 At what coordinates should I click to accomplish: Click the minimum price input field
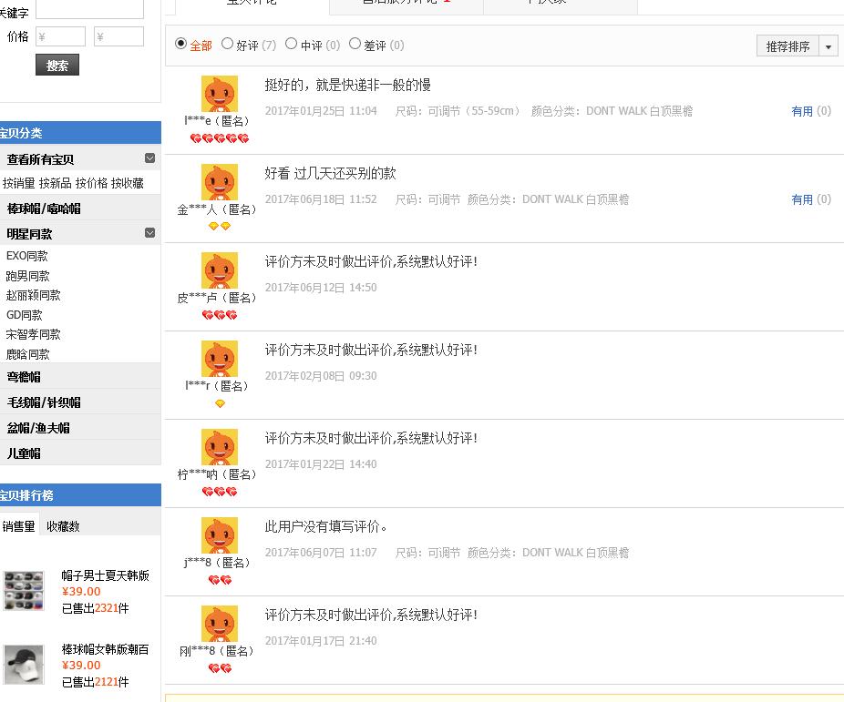pos(60,36)
